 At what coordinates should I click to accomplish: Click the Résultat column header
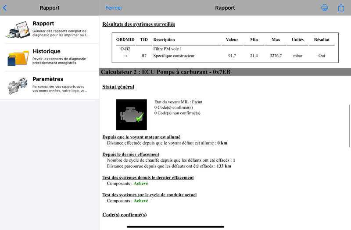coord(322,39)
